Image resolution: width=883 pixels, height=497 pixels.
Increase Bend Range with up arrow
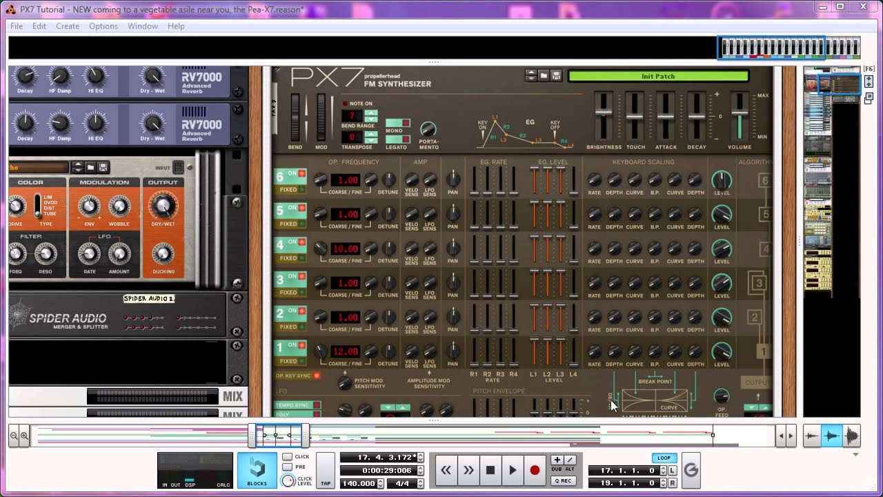point(371,113)
